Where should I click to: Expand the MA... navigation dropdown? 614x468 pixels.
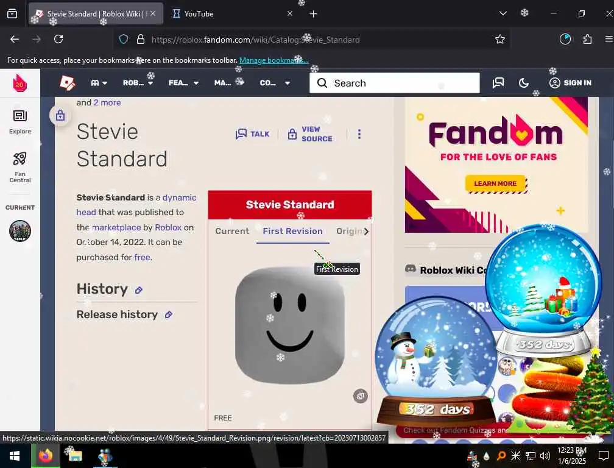point(229,83)
